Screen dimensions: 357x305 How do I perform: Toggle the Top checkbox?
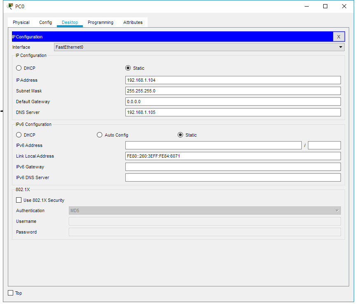pos(11,293)
